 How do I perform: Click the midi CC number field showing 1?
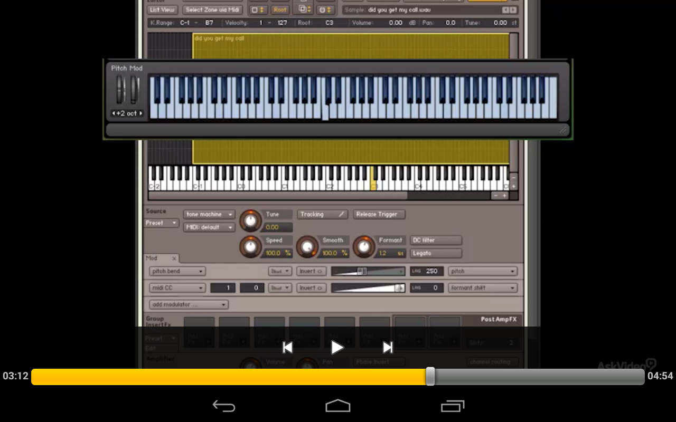click(223, 288)
